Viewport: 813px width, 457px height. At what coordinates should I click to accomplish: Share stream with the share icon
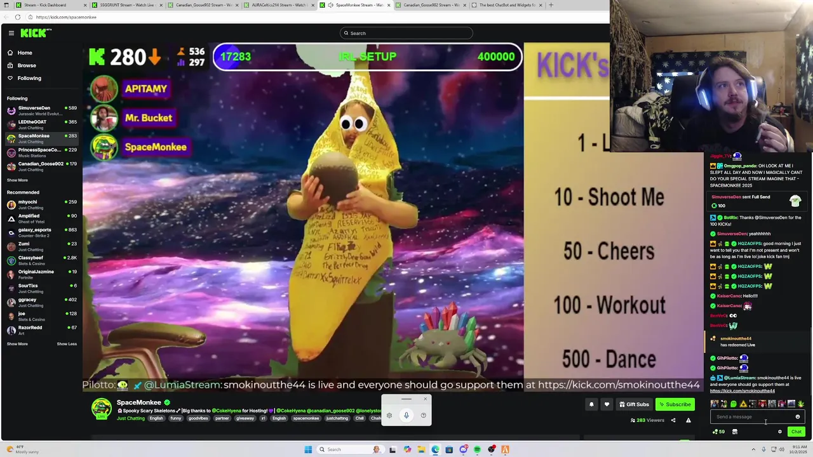[673, 420]
